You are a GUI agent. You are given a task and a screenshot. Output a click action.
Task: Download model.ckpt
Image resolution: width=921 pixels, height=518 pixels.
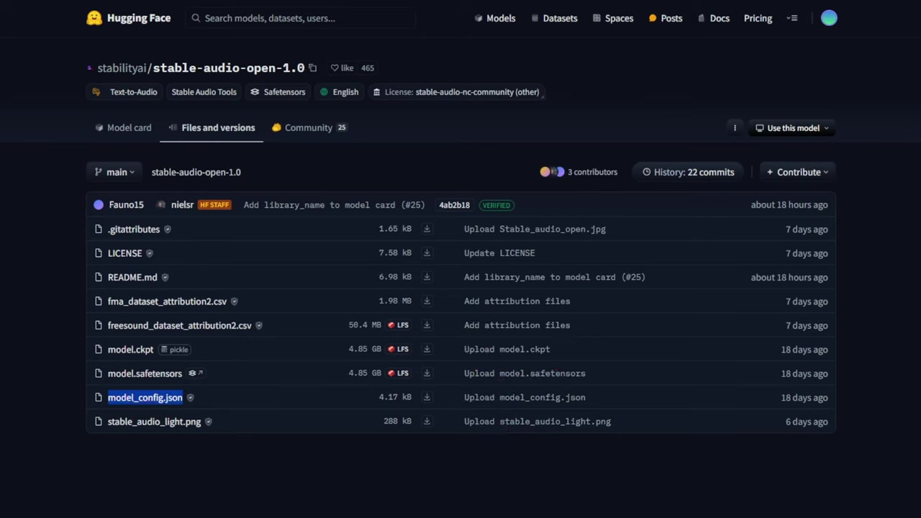[x=427, y=349]
